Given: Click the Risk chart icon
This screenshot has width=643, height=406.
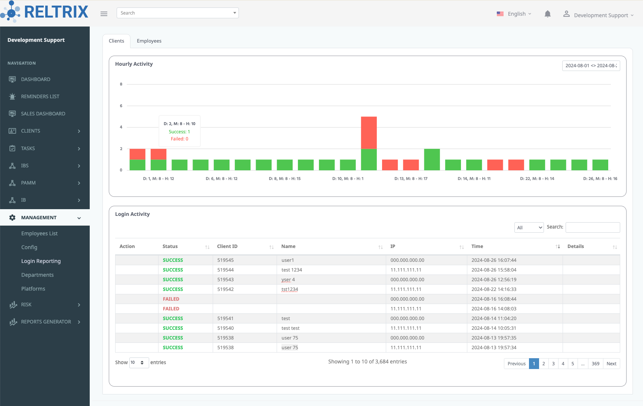Looking at the screenshot, I should click(13, 305).
